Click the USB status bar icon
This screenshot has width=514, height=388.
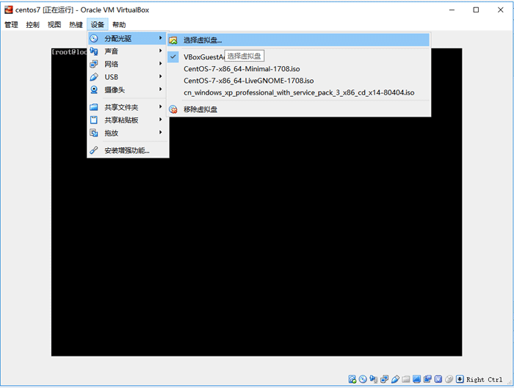[x=395, y=379]
